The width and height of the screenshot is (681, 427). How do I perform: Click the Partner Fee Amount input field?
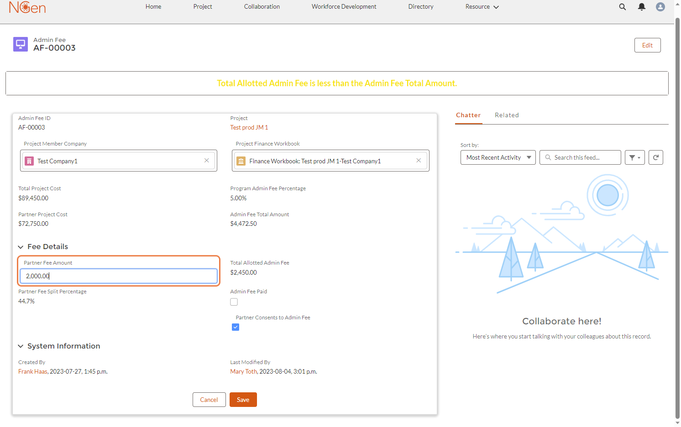click(x=119, y=276)
